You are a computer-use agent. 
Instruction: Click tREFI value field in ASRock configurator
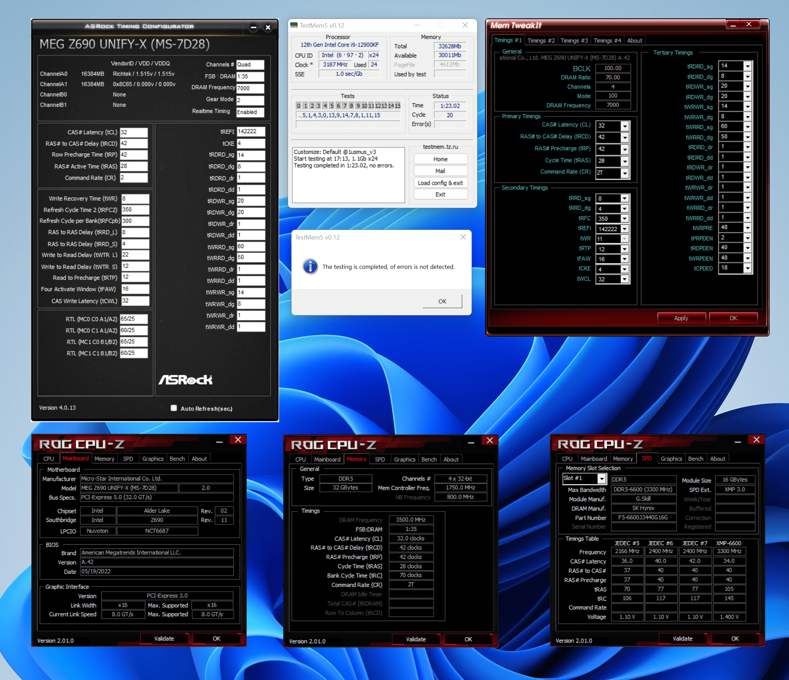(x=251, y=132)
